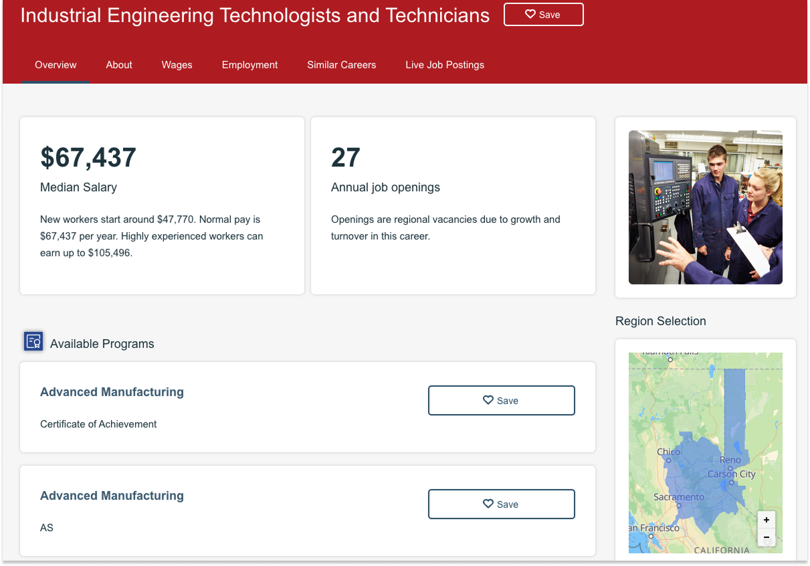Click heart icon beside Certificate of Achievement program

click(x=488, y=400)
